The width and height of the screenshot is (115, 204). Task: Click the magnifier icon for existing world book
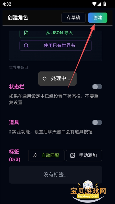point(26,46)
